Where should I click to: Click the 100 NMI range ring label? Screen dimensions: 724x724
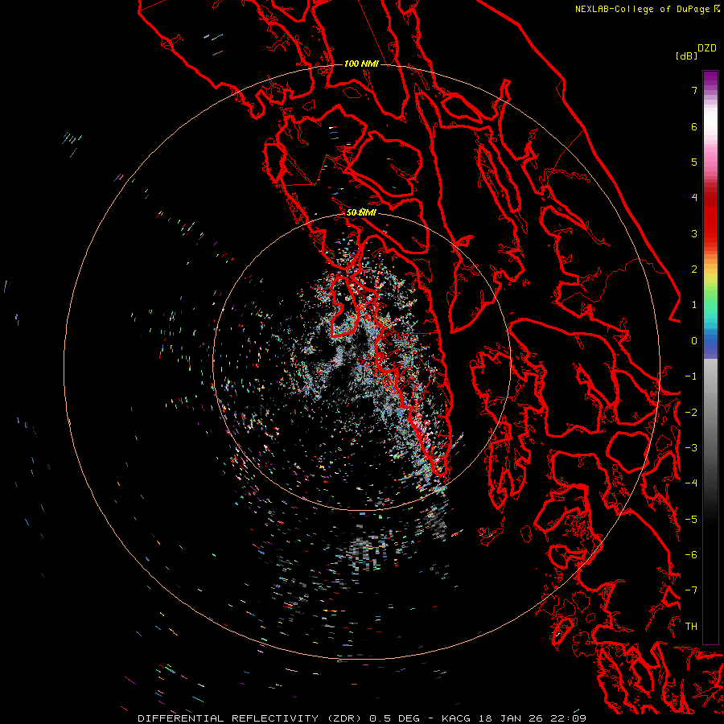point(361,64)
